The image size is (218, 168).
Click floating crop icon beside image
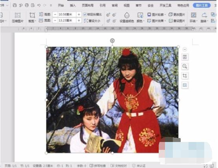coord(185,76)
